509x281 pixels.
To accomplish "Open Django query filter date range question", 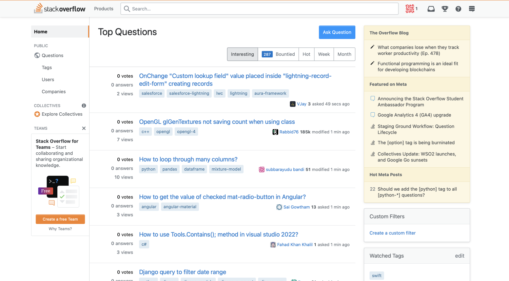I will 182,272.
